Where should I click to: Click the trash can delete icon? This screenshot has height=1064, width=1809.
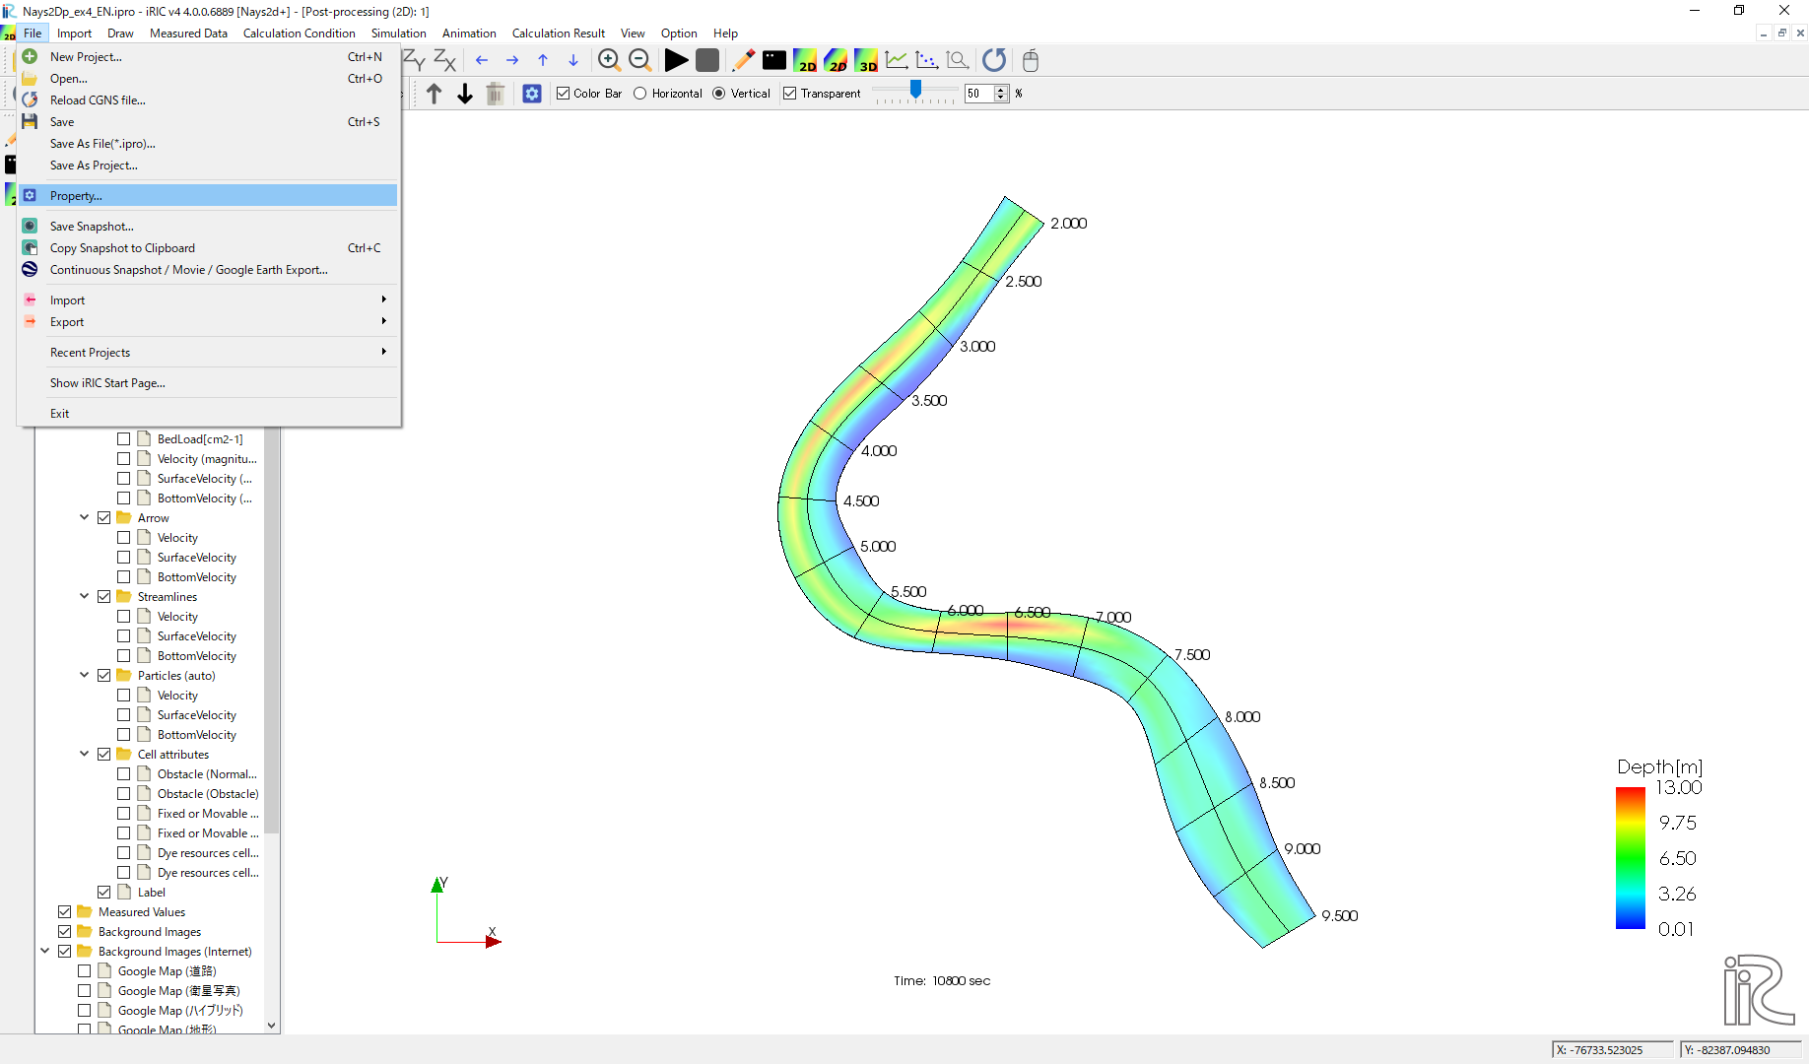(496, 94)
